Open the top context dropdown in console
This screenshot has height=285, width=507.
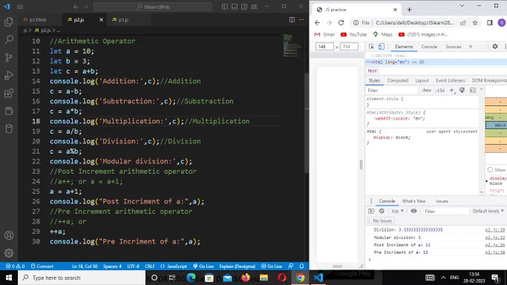click(x=397, y=211)
